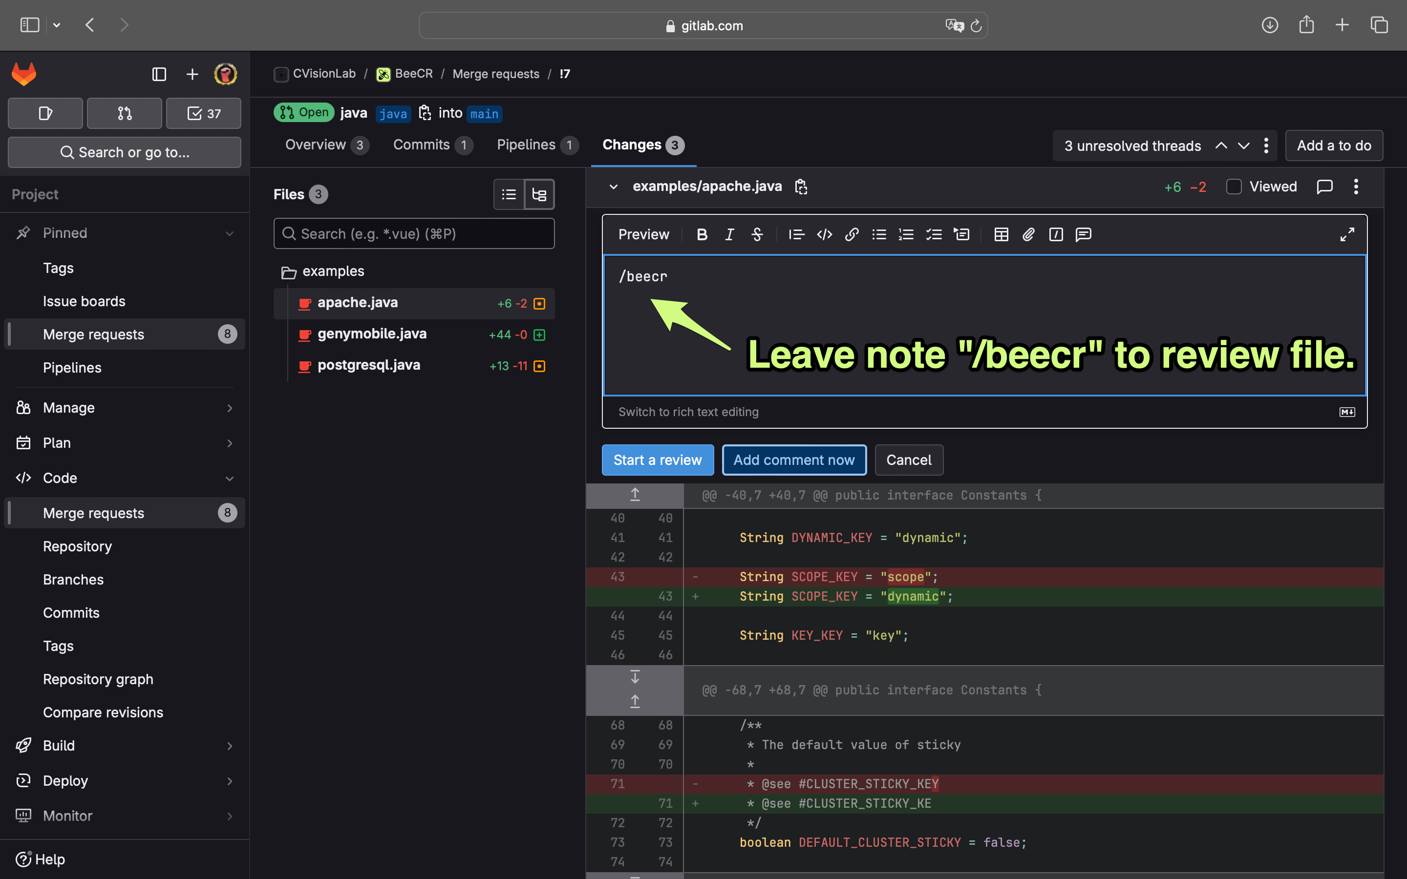Click the code block formatting icon
This screenshot has width=1407, height=879.
pos(825,234)
